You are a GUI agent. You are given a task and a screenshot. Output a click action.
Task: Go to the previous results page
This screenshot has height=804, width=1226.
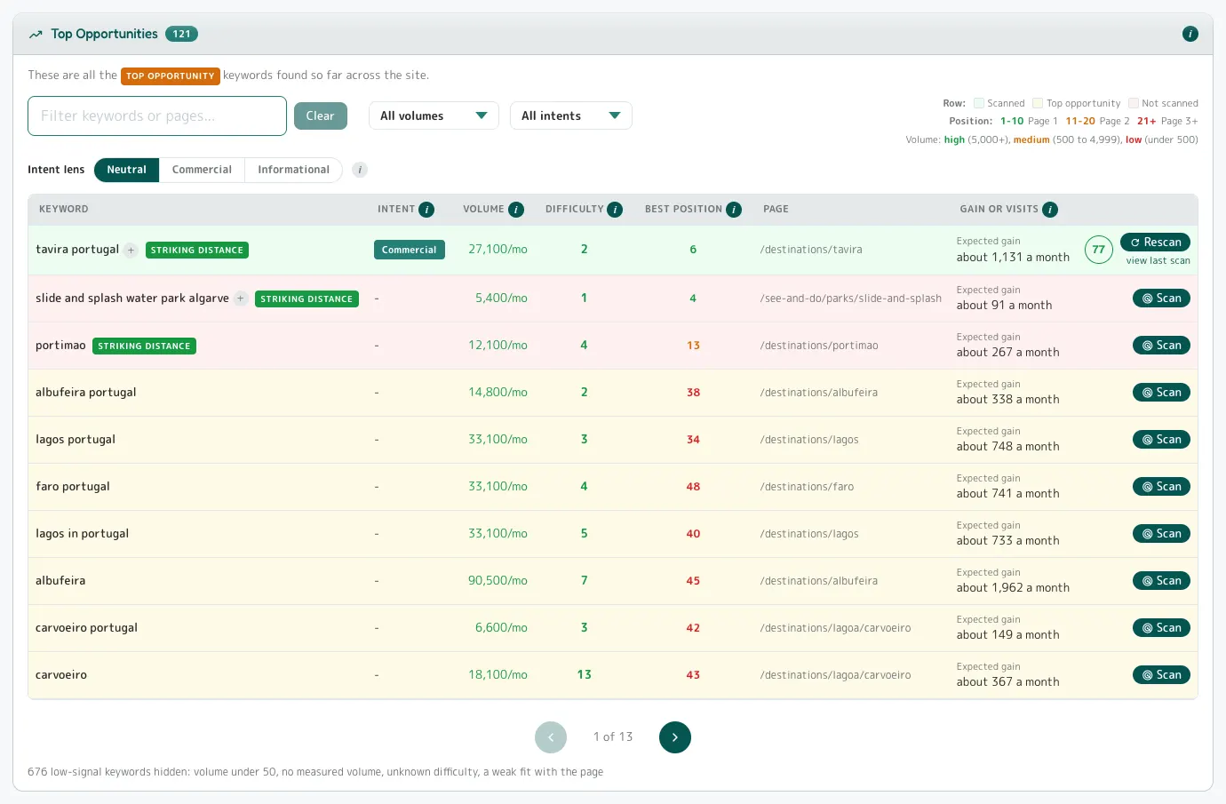click(x=551, y=737)
